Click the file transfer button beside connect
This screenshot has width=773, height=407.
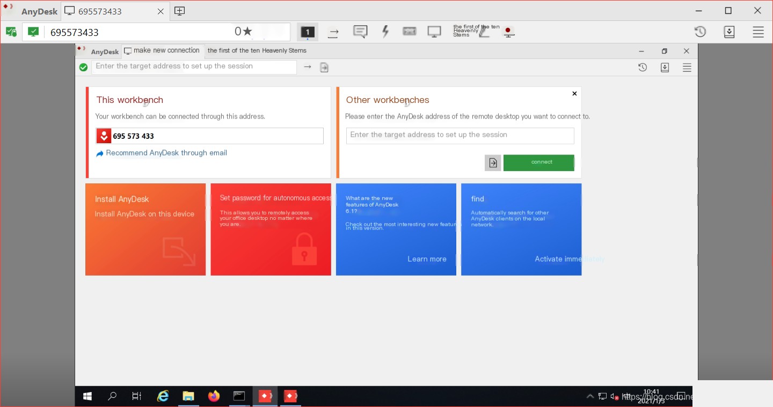pyautogui.click(x=493, y=162)
